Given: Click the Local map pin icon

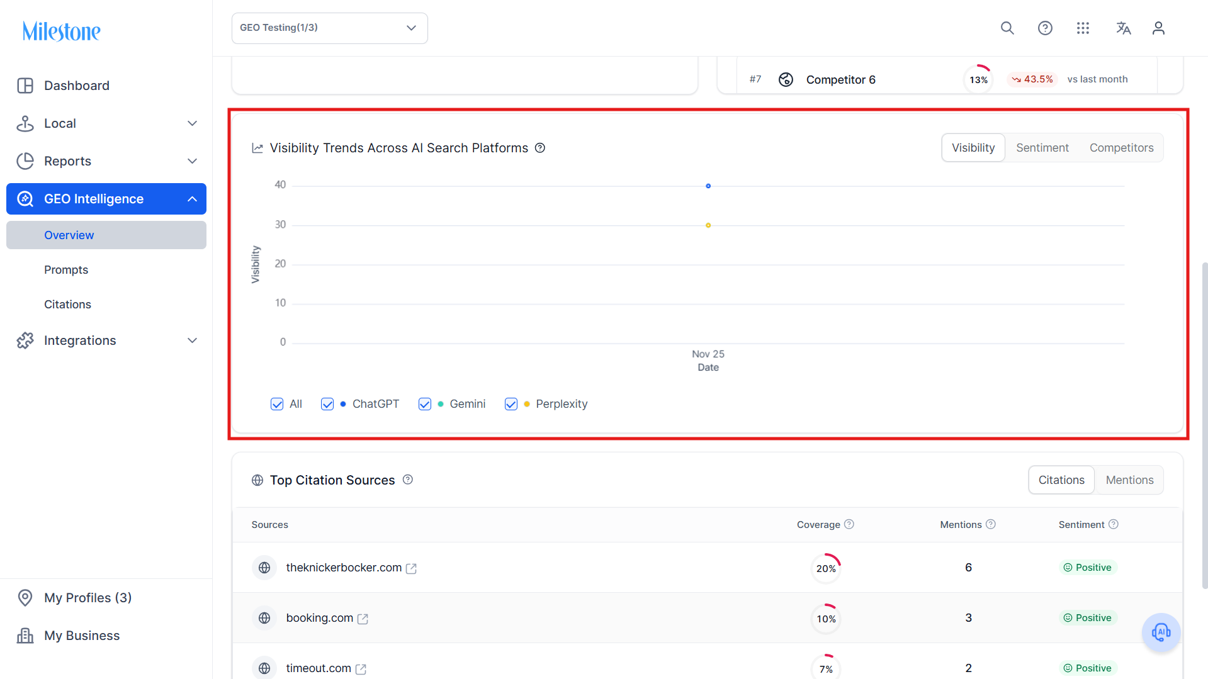Looking at the screenshot, I should (x=25, y=123).
